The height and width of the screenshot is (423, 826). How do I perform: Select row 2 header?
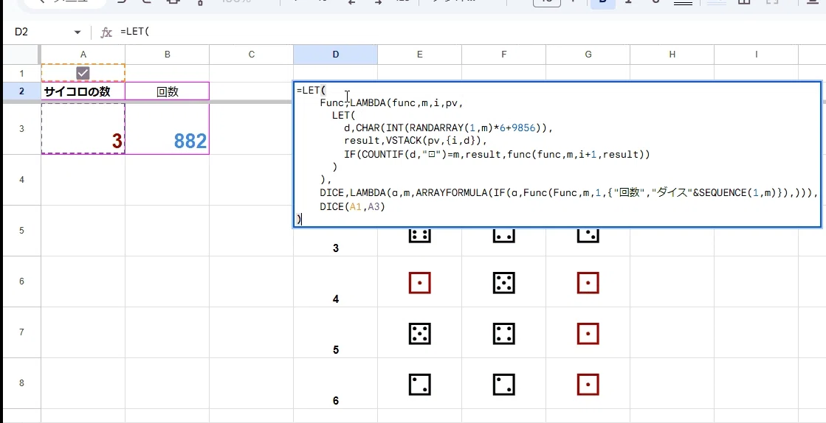point(21,91)
